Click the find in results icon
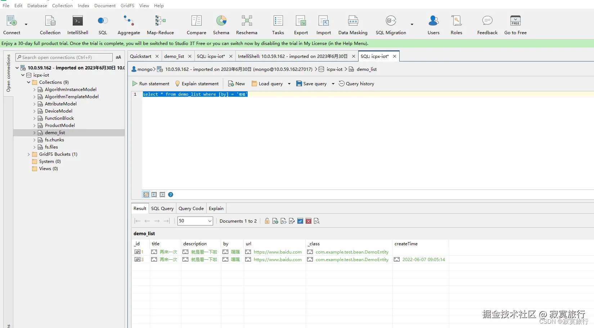Viewport: 594px width, 328px height. tap(317, 221)
